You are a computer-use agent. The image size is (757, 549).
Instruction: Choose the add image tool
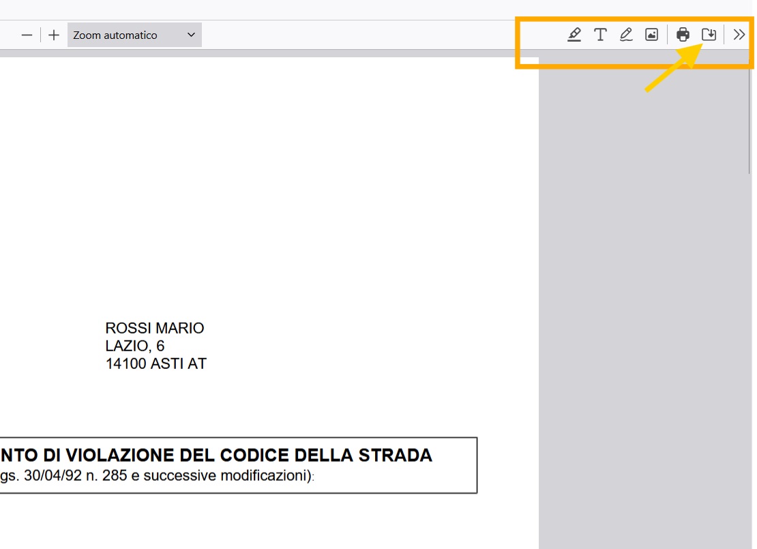click(652, 35)
